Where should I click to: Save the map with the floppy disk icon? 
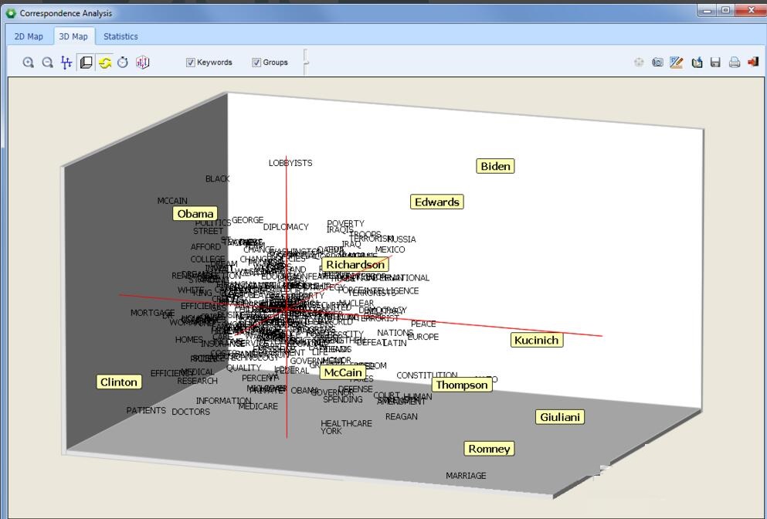pos(715,62)
